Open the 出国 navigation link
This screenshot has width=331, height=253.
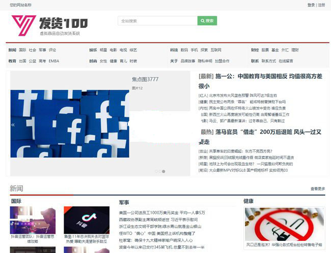click(x=22, y=61)
